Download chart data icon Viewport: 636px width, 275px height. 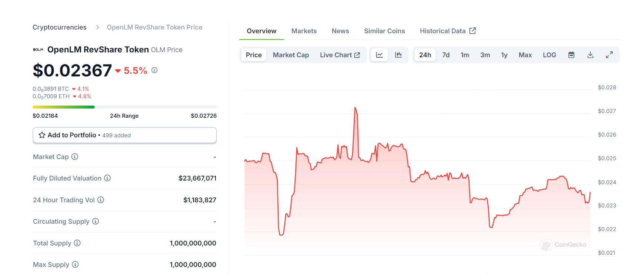[x=590, y=55]
